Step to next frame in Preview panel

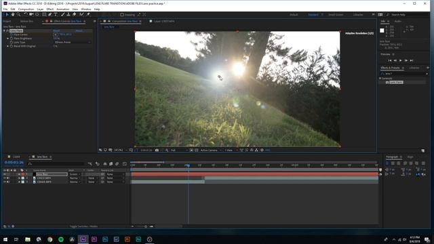[406, 60]
